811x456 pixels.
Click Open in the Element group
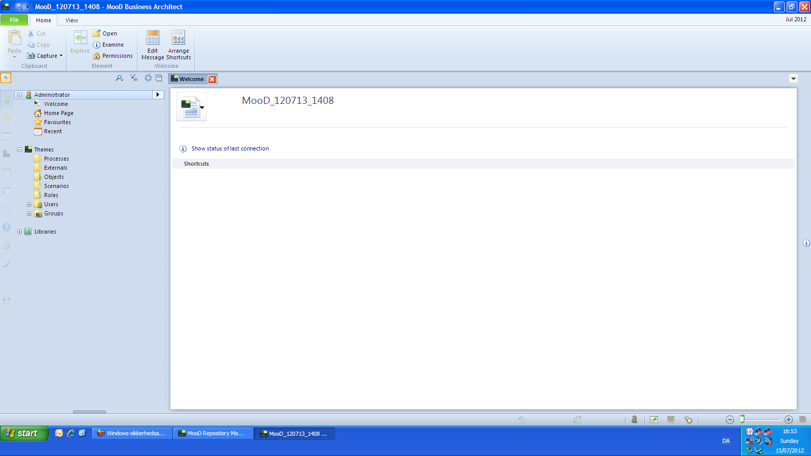(x=109, y=33)
